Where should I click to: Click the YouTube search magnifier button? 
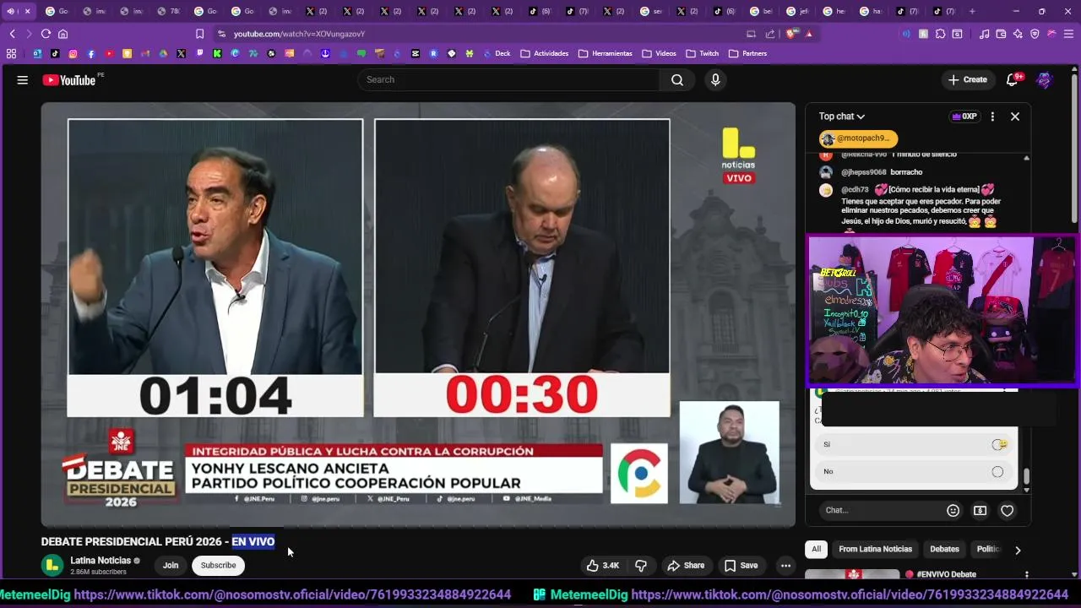pos(677,79)
